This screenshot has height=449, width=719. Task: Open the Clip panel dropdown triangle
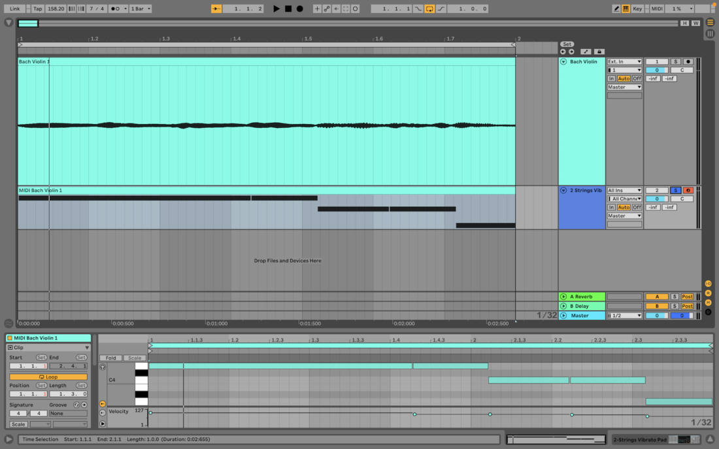[x=87, y=348]
